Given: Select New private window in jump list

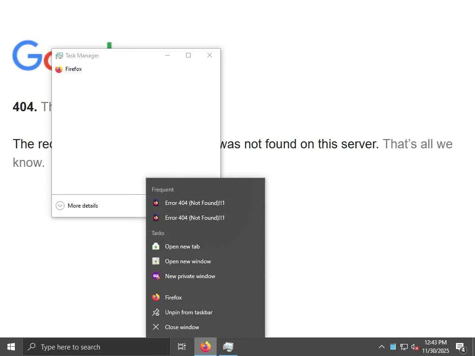Looking at the screenshot, I should 205,276.
